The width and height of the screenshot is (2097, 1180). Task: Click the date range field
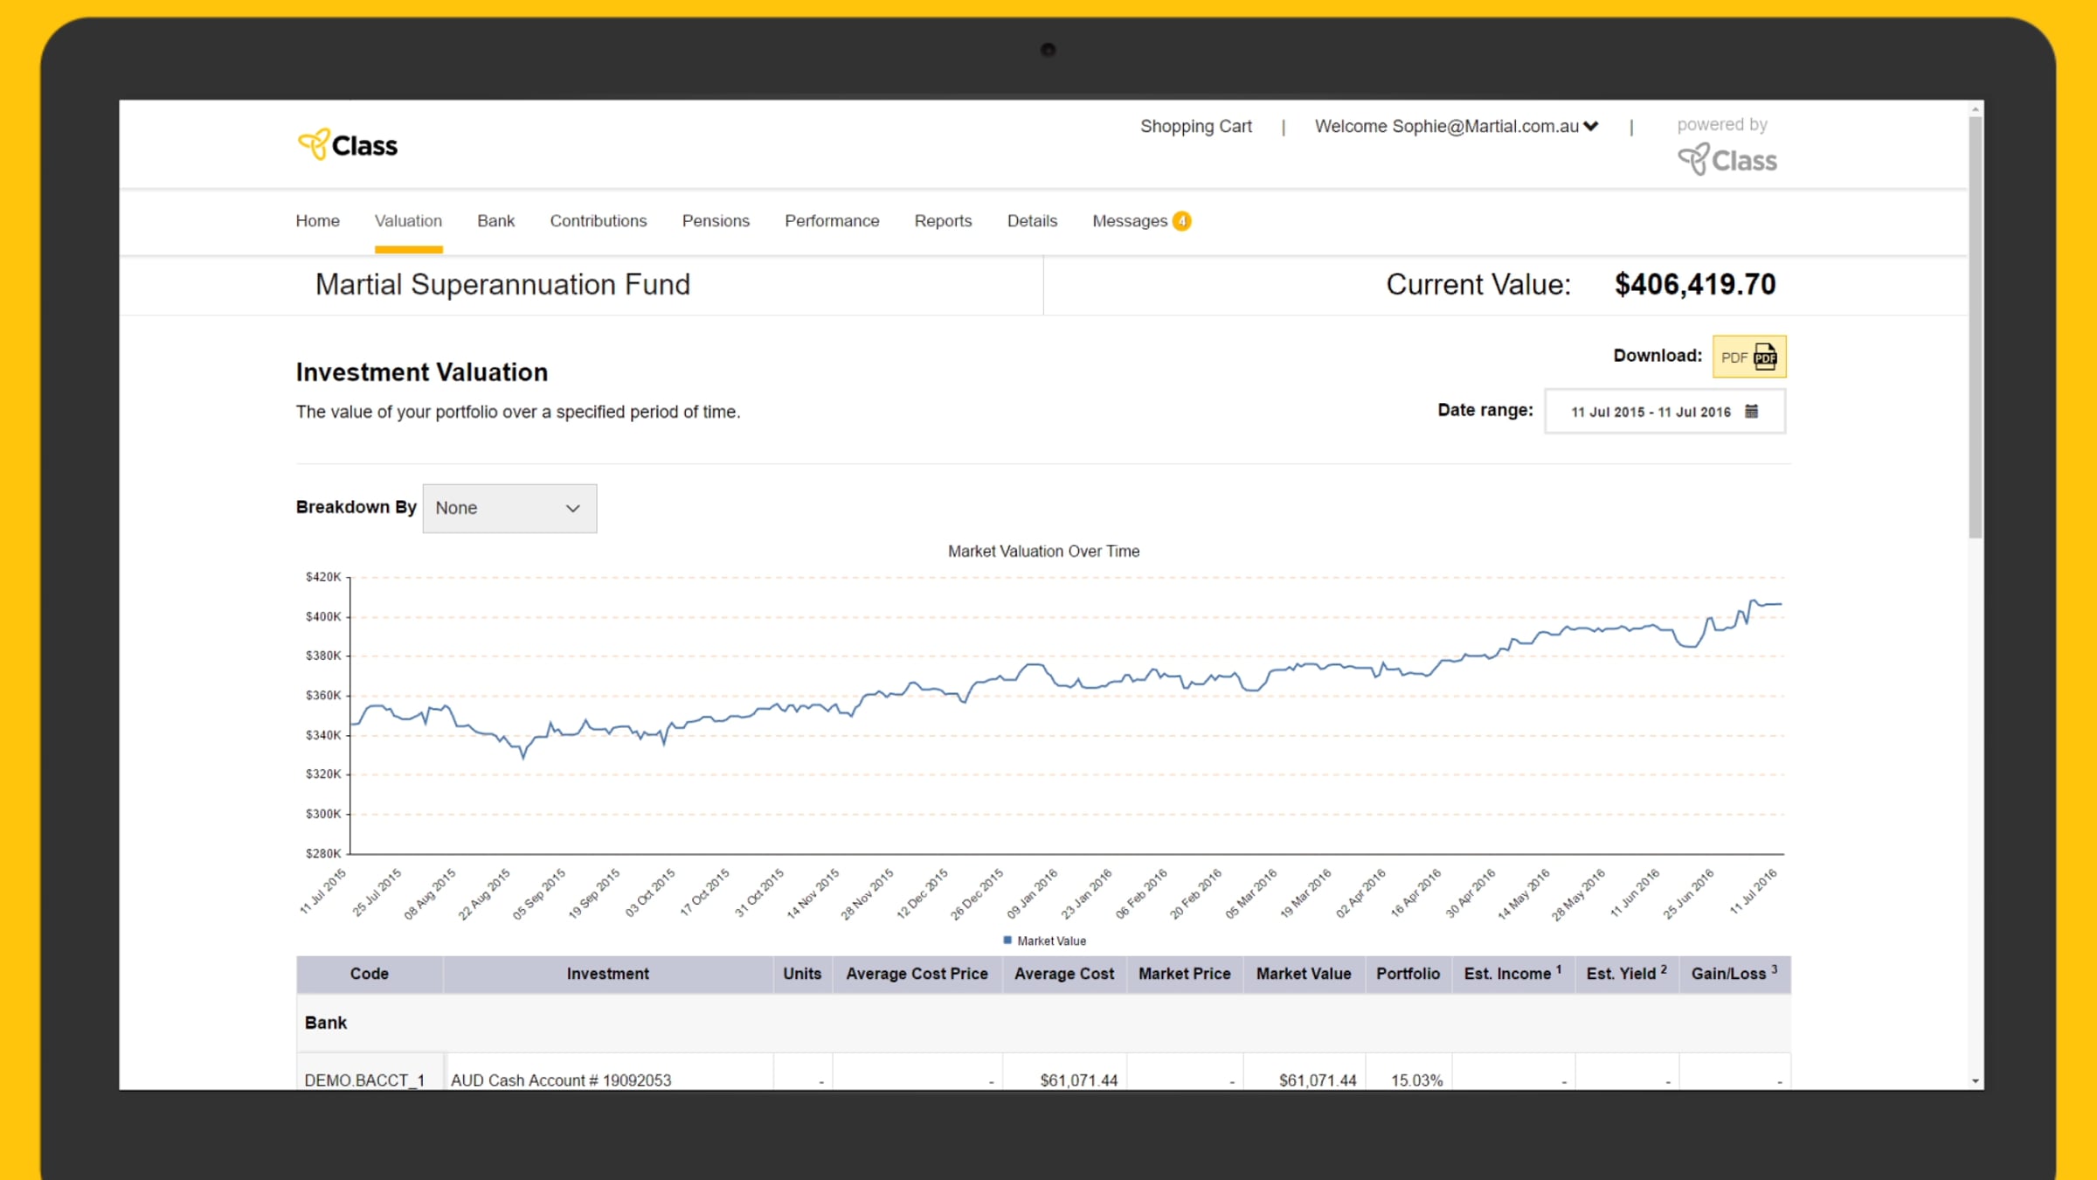tap(1664, 412)
